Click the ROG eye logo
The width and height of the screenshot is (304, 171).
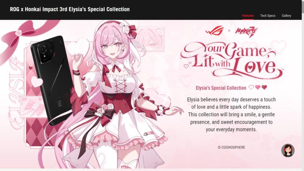point(215,31)
